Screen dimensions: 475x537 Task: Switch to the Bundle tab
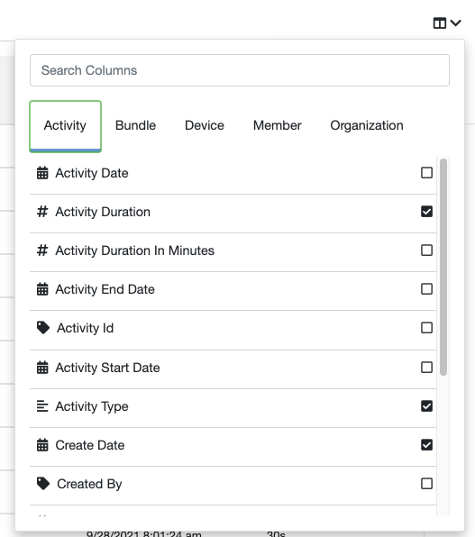point(135,125)
